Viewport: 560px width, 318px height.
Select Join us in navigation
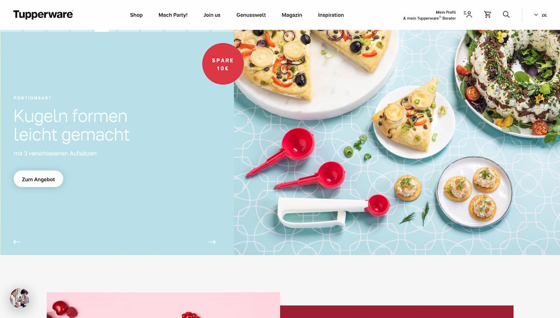coord(212,15)
